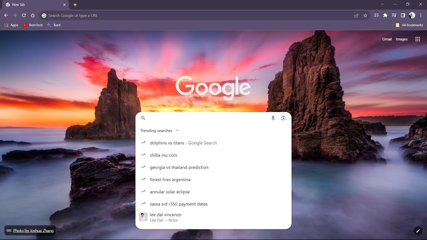Pick the "annular solar eclipse" suggestion
This screenshot has width=427, height=240.
[213, 192]
